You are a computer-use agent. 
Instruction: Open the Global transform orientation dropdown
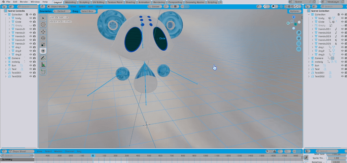(x=155, y=7)
